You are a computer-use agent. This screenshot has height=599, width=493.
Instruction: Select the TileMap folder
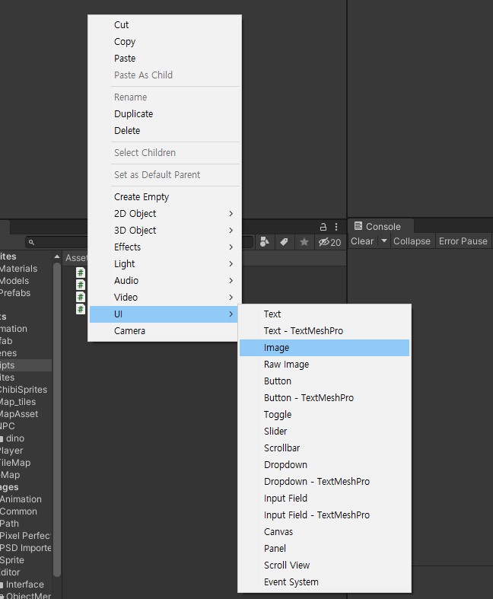tap(15, 463)
